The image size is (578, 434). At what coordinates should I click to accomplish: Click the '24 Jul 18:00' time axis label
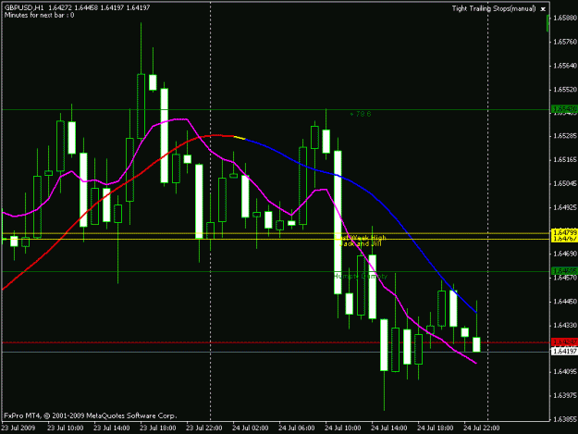pos(436,428)
